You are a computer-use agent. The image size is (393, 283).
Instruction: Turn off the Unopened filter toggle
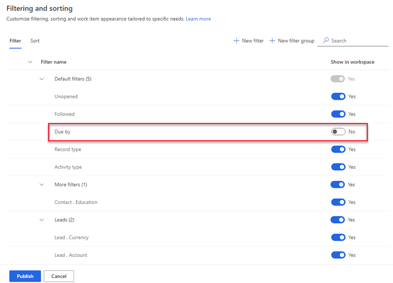coord(338,96)
